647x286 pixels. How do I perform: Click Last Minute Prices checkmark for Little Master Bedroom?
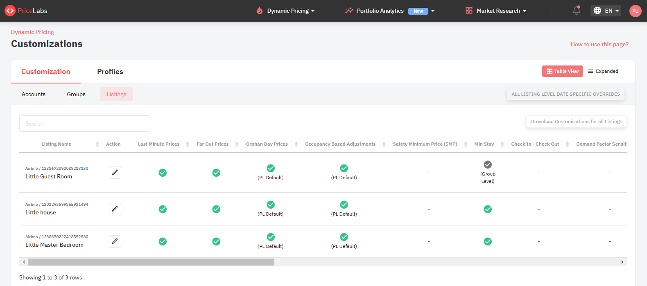163,241
